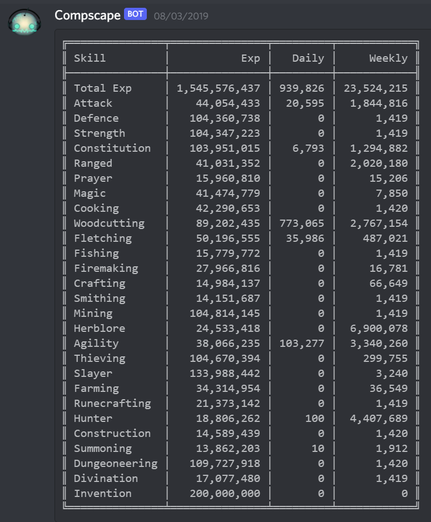Click the Skill column header
The height and width of the screenshot is (522, 431).
tap(90, 58)
